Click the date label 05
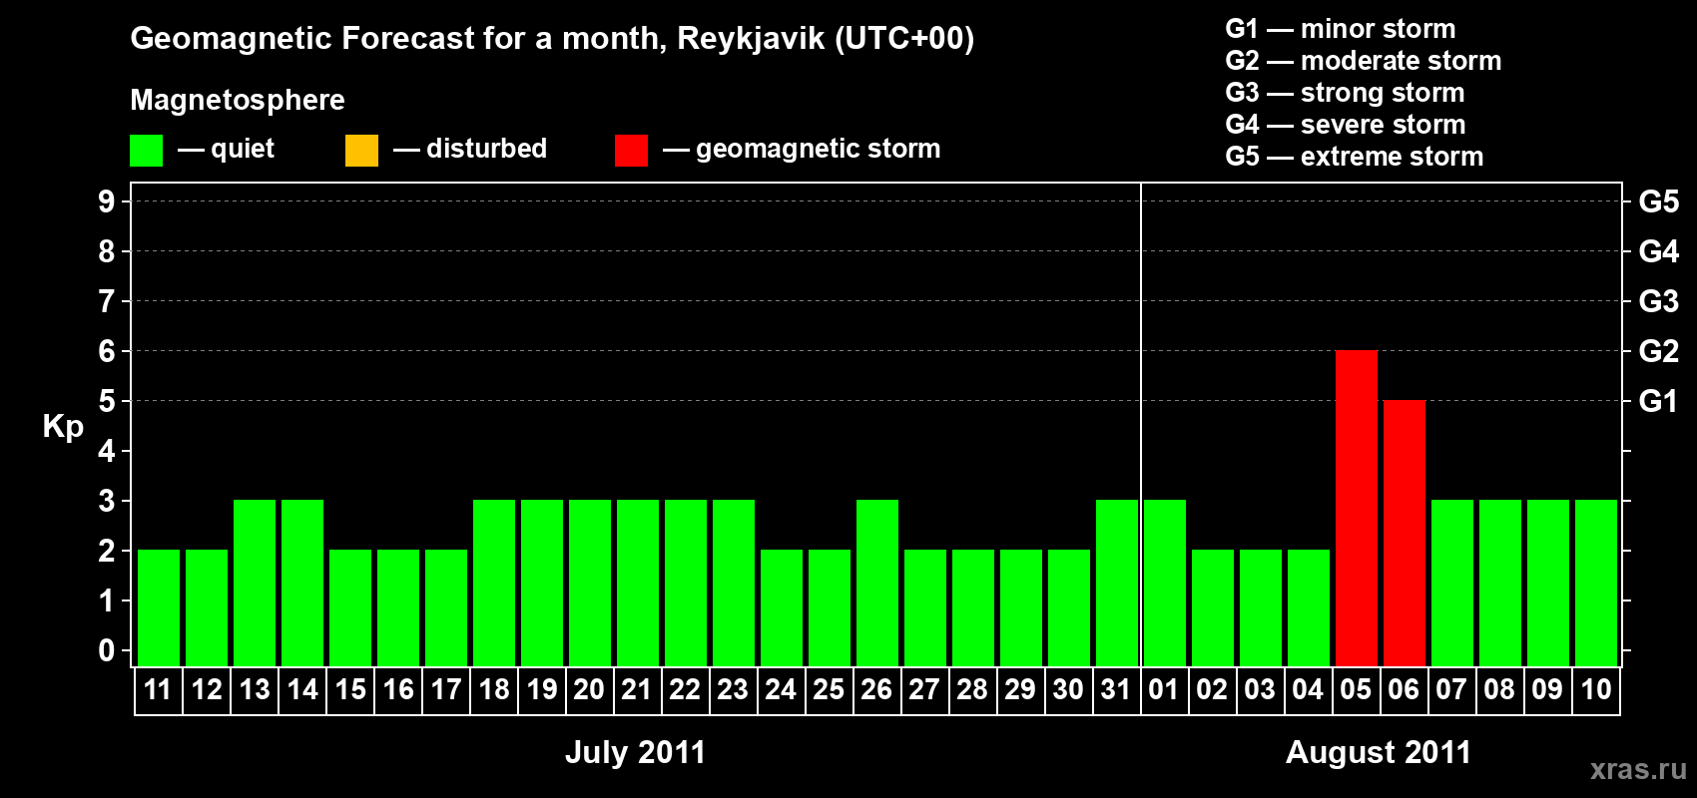The width and height of the screenshot is (1697, 798). [x=1357, y=690]
